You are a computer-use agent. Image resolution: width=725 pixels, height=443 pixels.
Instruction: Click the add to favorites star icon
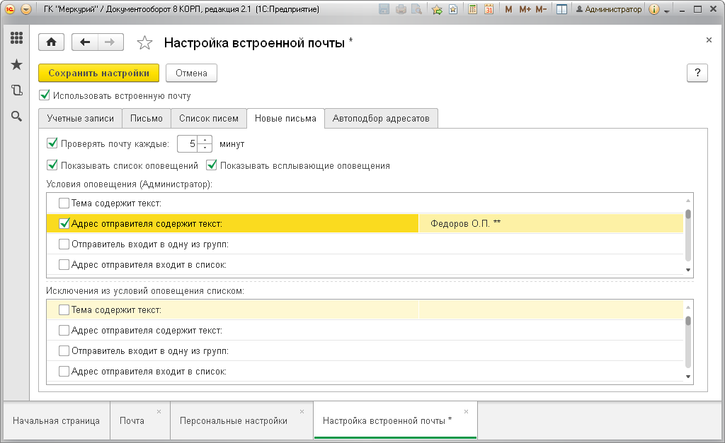point(437,9)
